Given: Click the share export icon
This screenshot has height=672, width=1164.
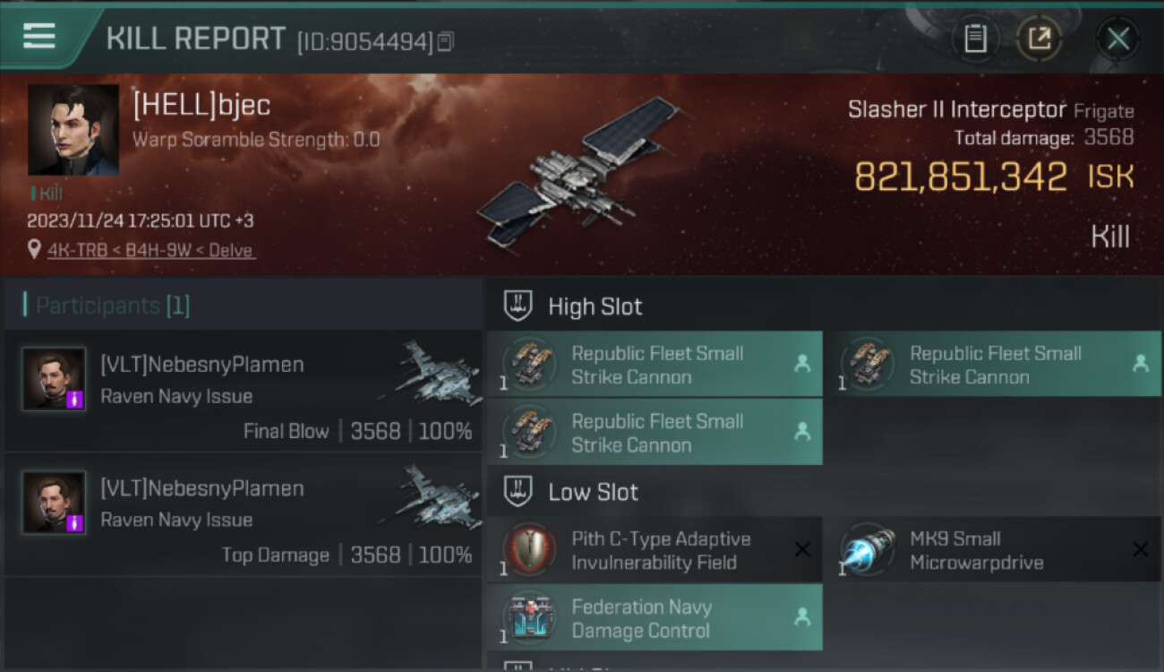Looking at the screenshot, I should 1039,39.
